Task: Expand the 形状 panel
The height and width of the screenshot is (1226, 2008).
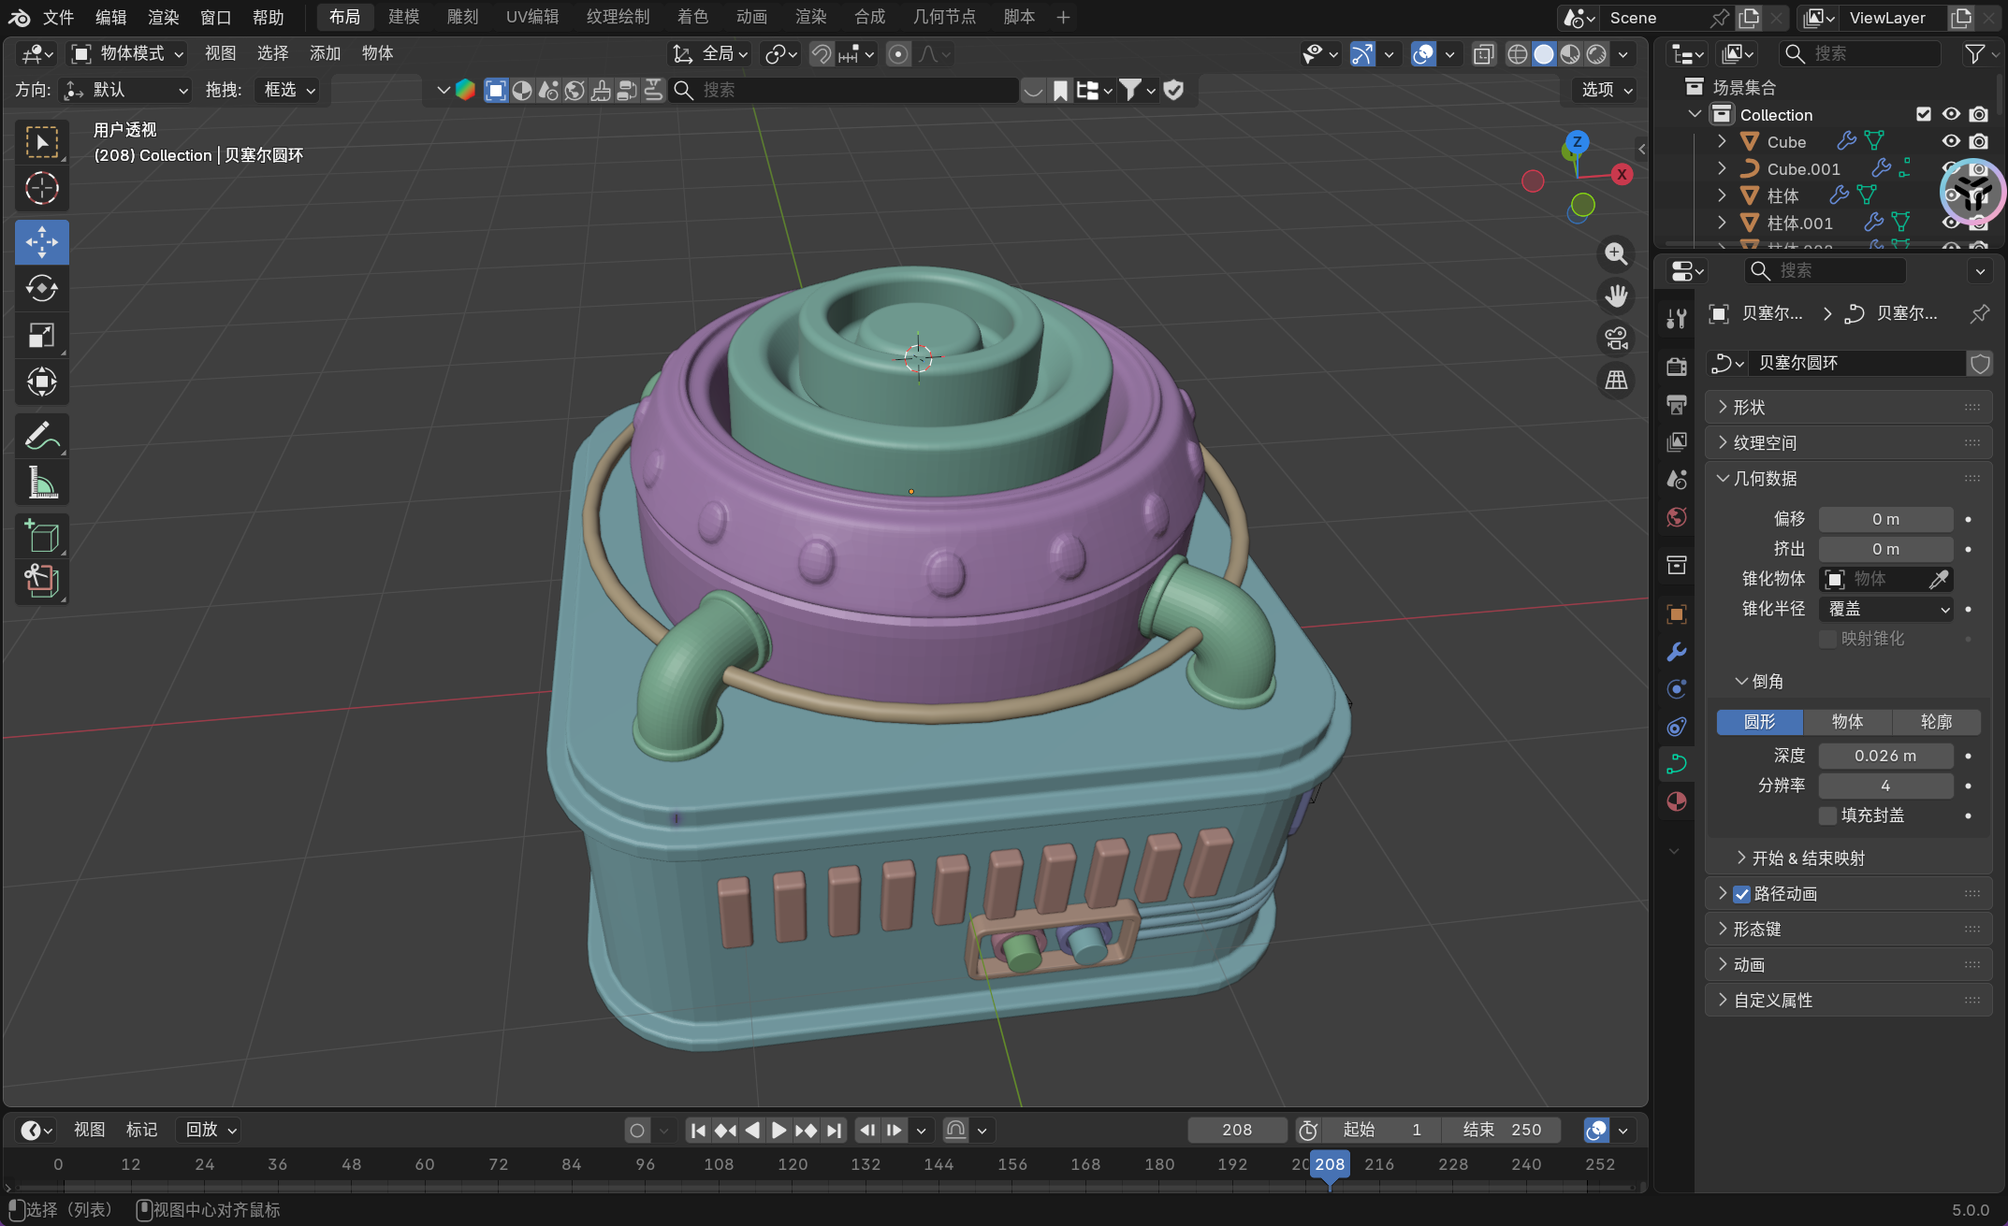Action: (1749, 407)
